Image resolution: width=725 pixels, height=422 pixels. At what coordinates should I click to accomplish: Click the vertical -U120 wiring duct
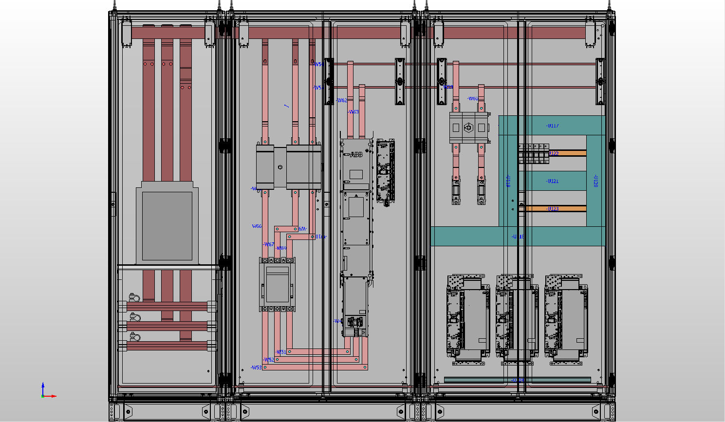click(x=595, y=181)
